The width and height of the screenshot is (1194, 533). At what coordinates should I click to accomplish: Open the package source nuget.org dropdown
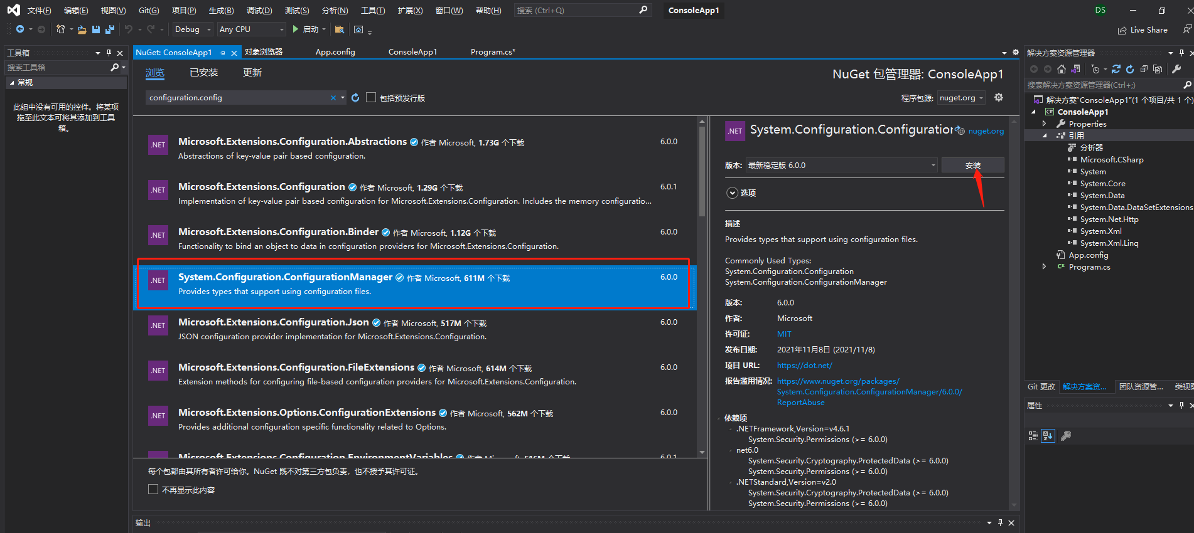pos(961,98)
